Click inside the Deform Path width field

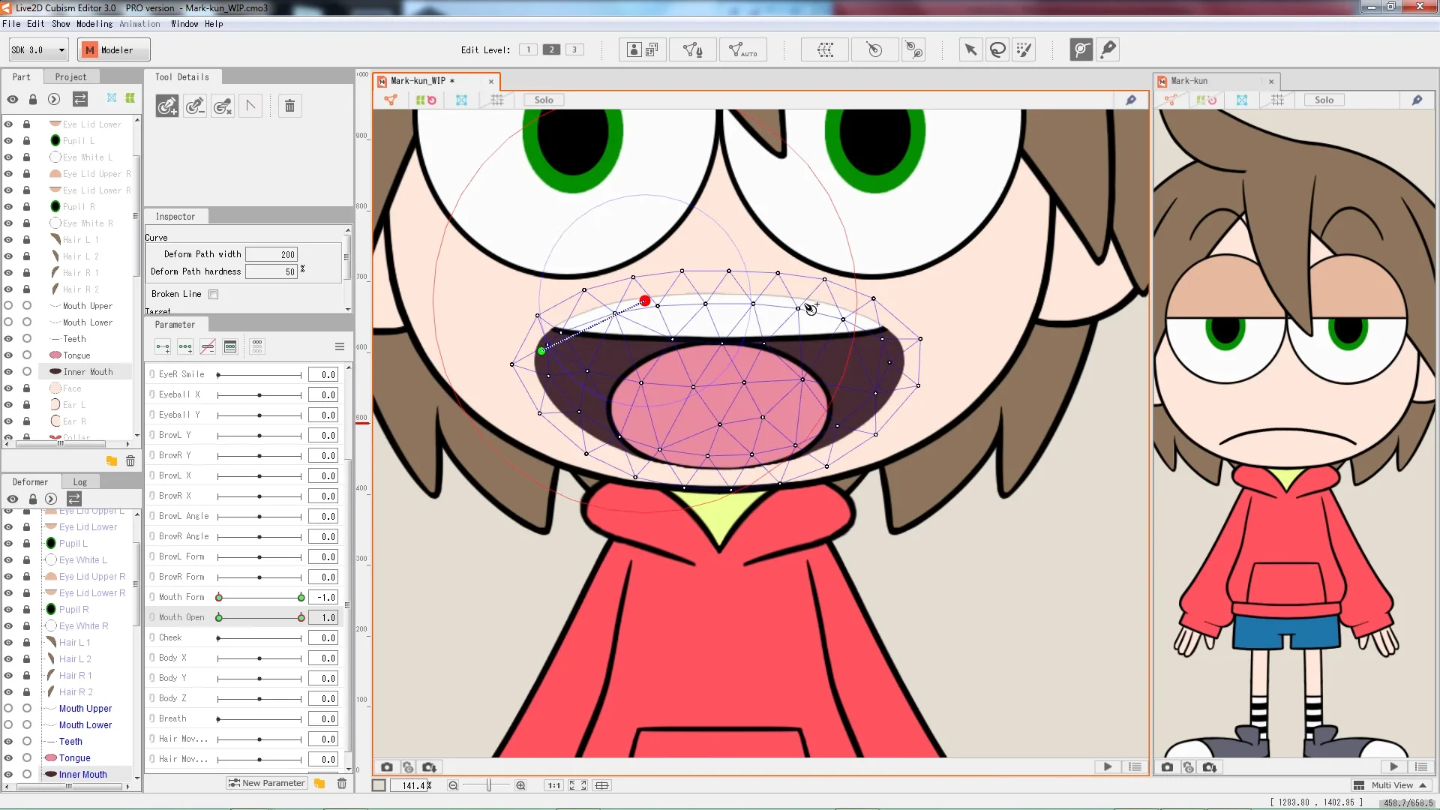[271, 253]
